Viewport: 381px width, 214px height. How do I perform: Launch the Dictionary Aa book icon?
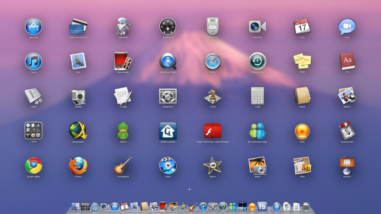pos(347,61)
